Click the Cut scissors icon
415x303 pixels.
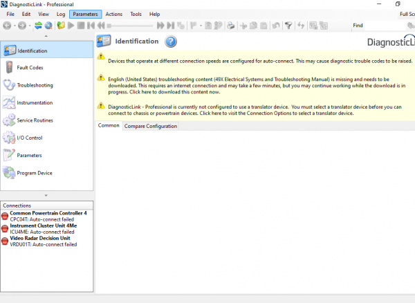click(x=243, y=26)
